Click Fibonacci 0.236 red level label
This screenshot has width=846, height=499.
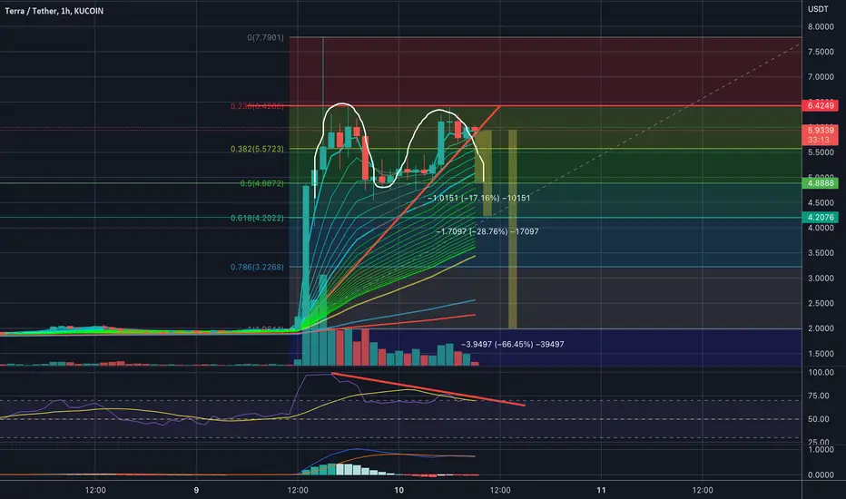click(257, 106)
